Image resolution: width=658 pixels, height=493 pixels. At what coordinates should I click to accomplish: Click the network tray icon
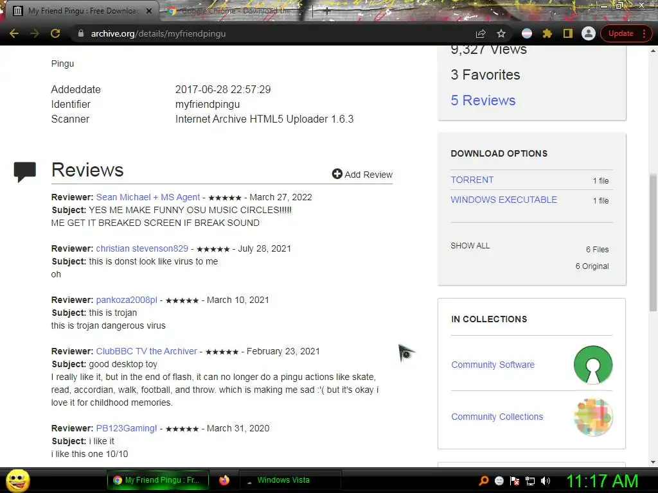pos(530,481)
